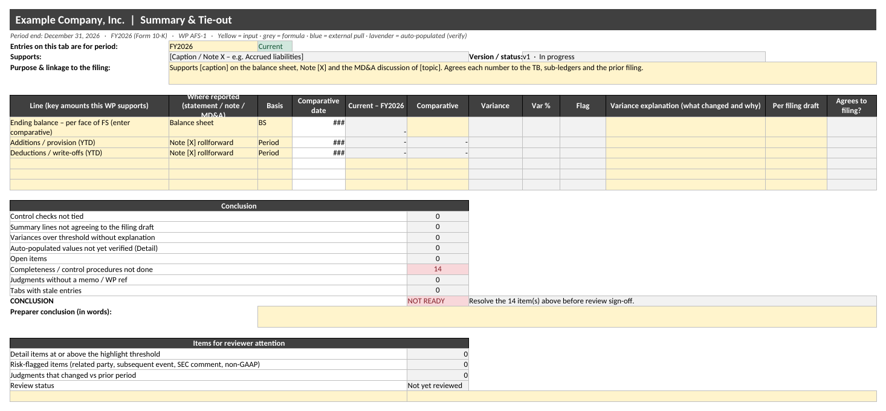Select the 'Current – FY2026' column header
Image resolution: width=886 pixels, height=411 pixels.
[376, 106]
